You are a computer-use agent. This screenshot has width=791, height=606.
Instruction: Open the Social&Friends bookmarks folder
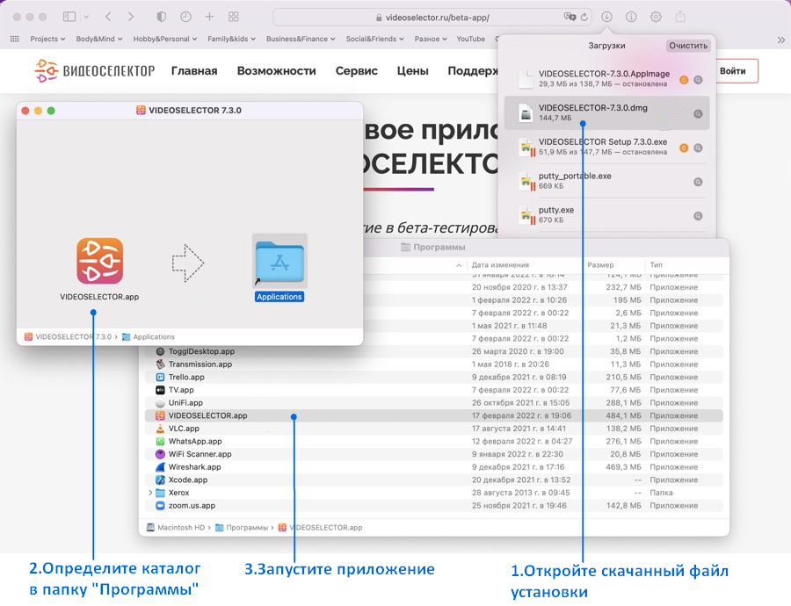374,39
